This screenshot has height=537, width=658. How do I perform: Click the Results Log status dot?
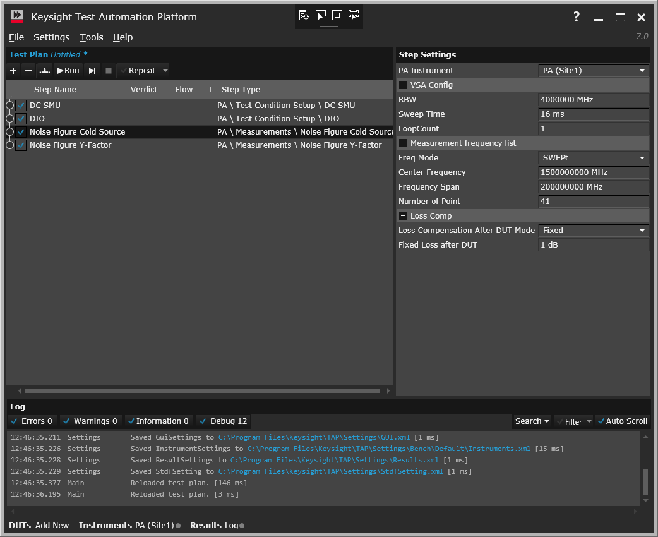pyautogui.click(x=242, y=526)
